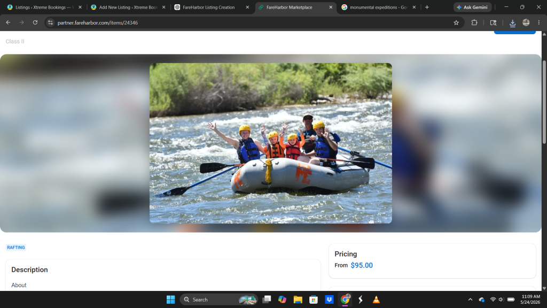547x308 pixels.
Task: Select the FareHarbor Marketplace tab
Action: pyautogui.click(x=289, y=7)
